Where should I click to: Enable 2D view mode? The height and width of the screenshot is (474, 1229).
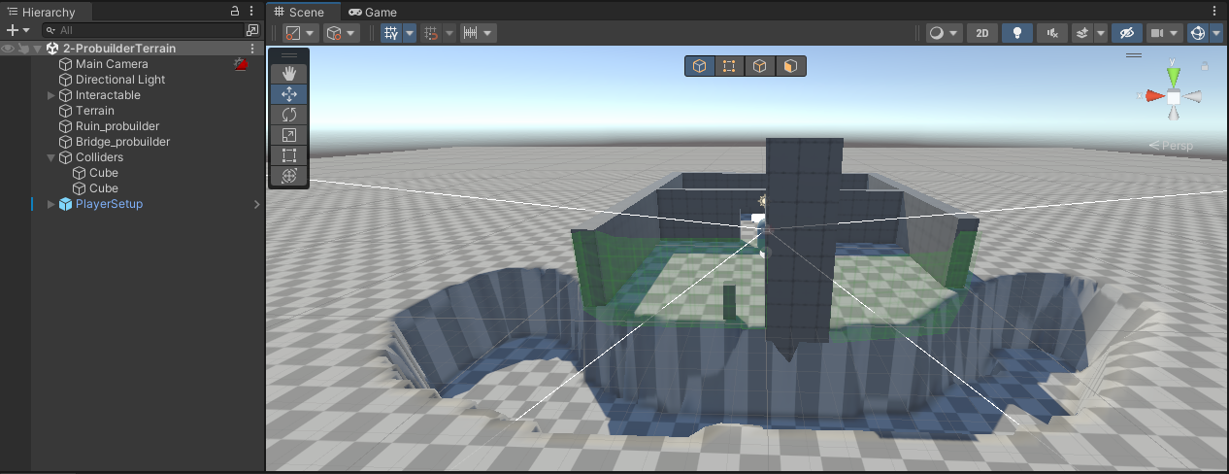pos(982,33)
